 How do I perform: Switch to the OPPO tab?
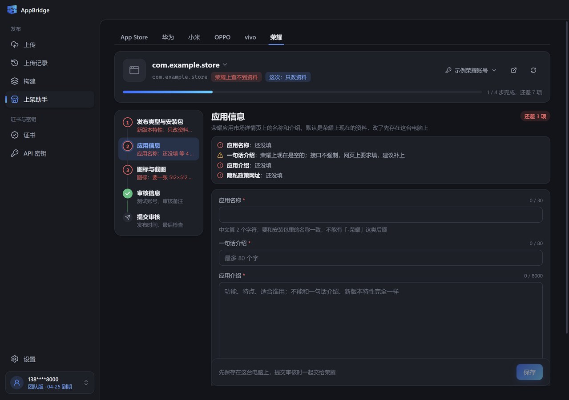(222, 37)
